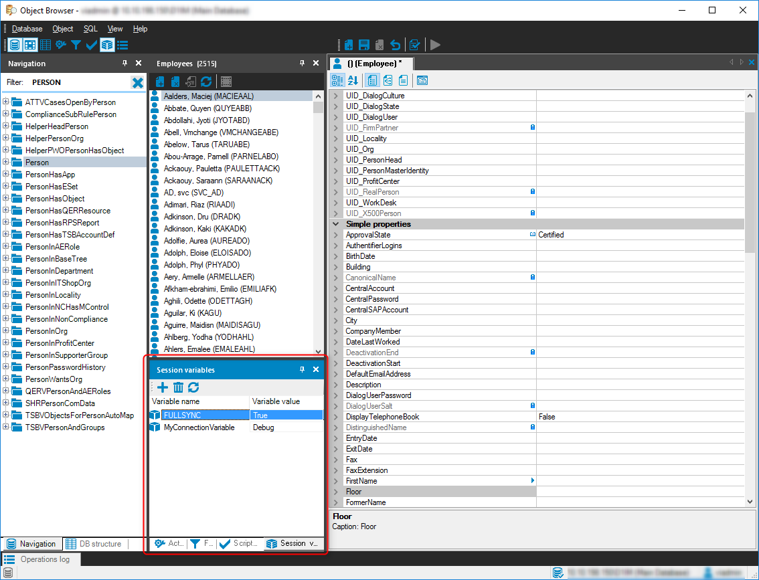Open the Help menu

point(141,29)
